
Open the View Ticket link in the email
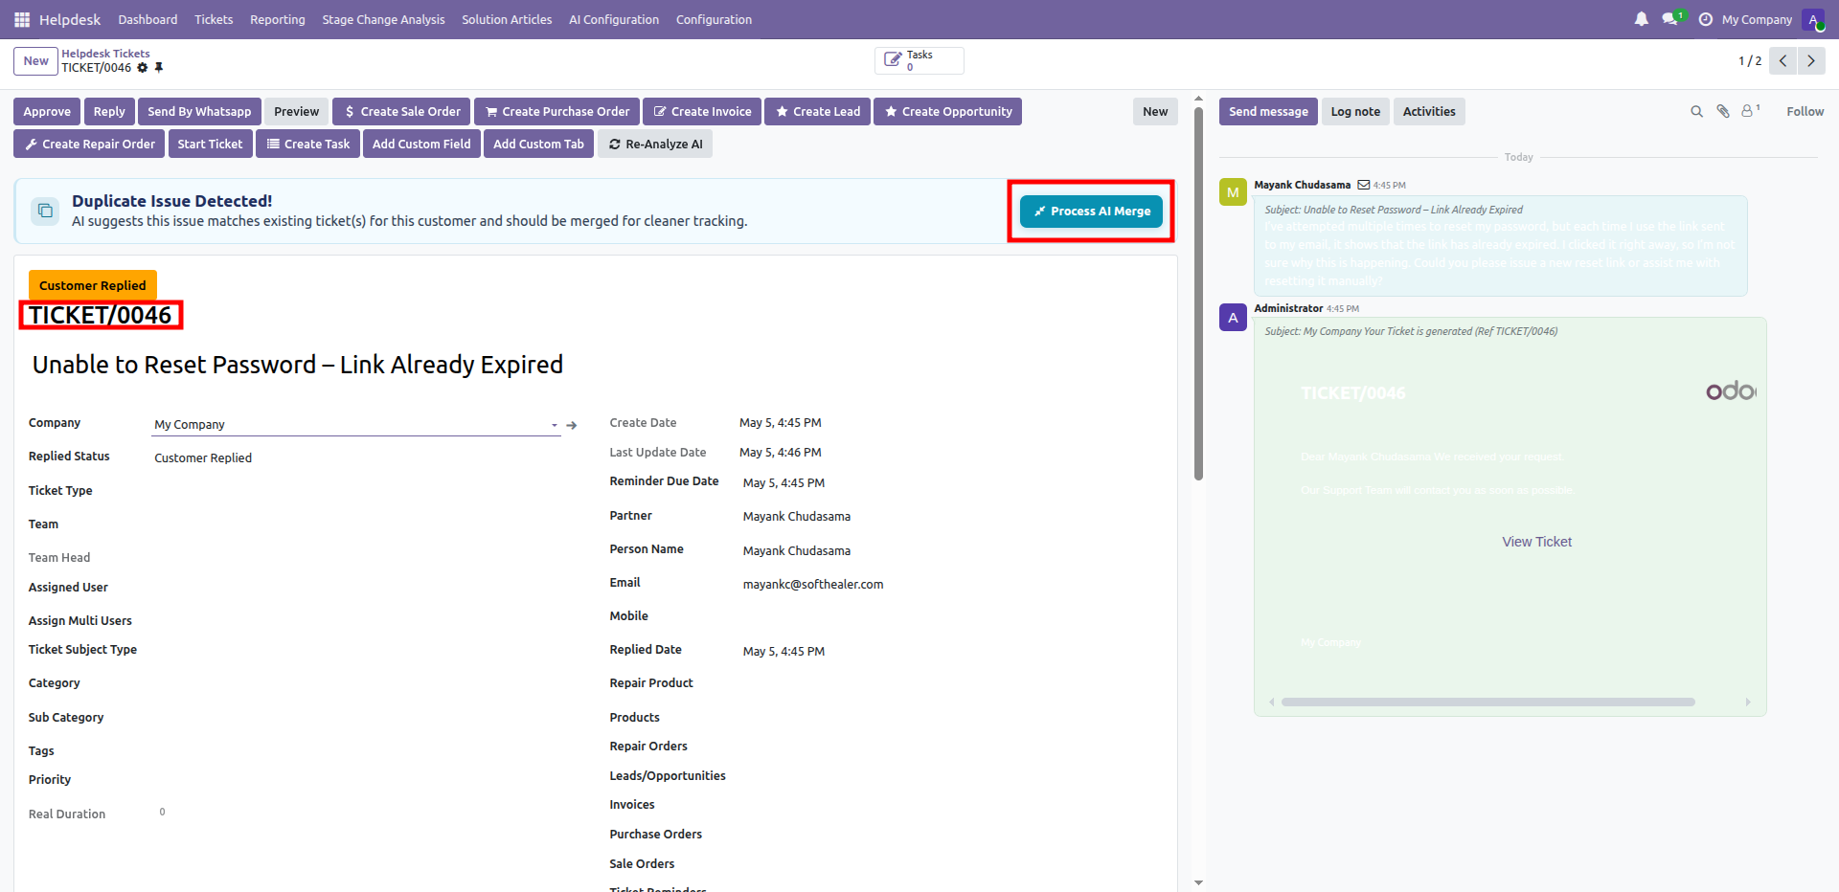tap(1536, 542)
